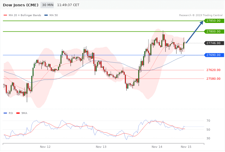
Task: Click the MA 50 legend label
Action: tap(53, 15)
